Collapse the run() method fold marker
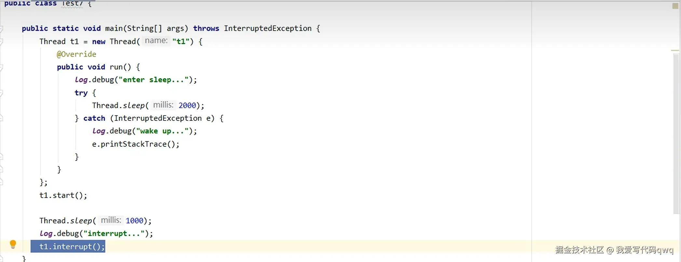This screenshot has width=681, height=262. (1, 67)
